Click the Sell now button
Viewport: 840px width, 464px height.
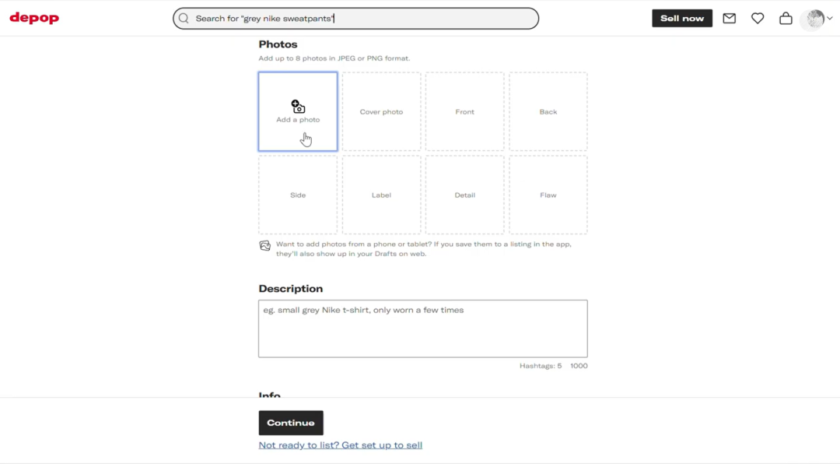[682, 18]
